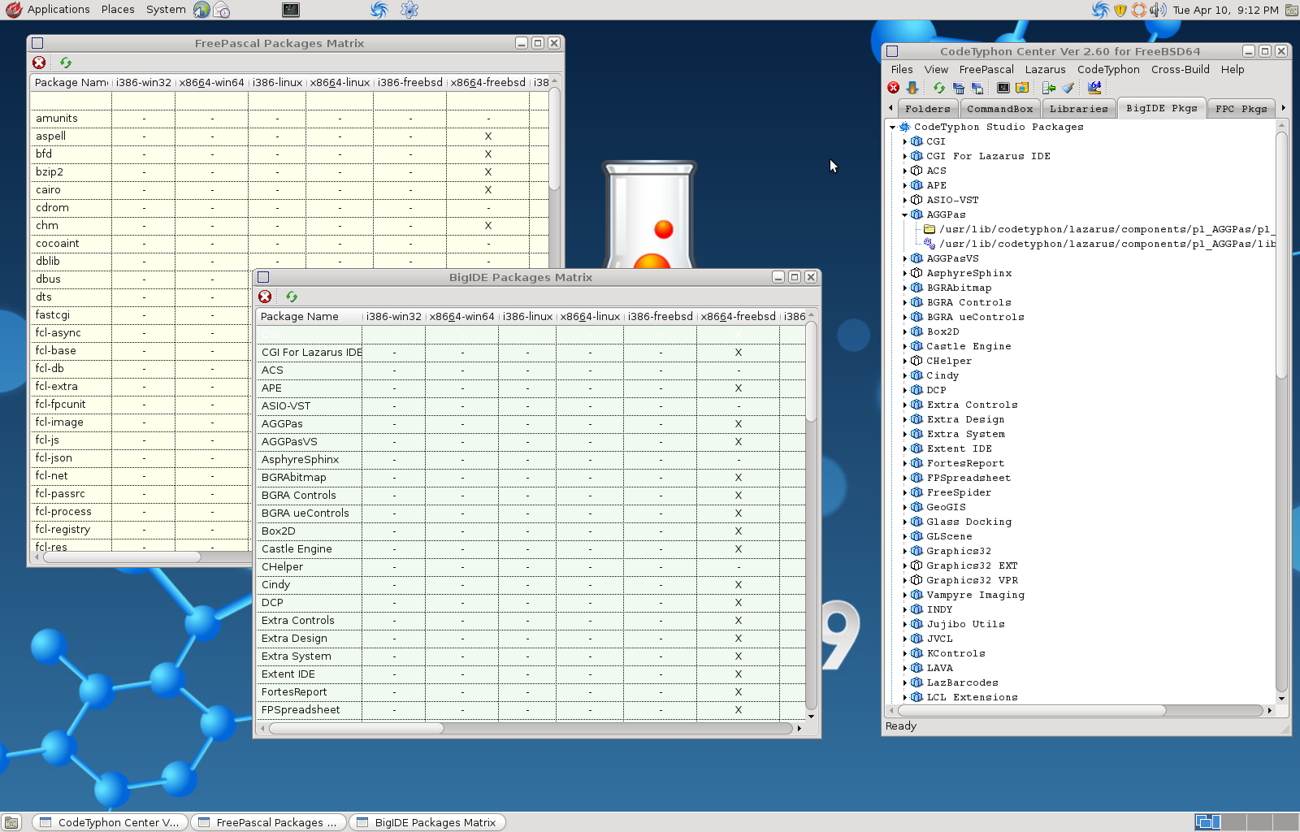Open the Files menu

[x=902, y=69]
